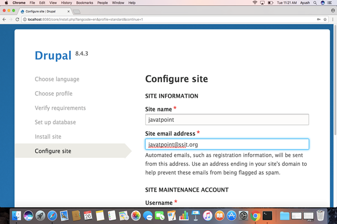337x224 pixels.
Task: Open the Bookmarks menu
Action: pos(84,2)
